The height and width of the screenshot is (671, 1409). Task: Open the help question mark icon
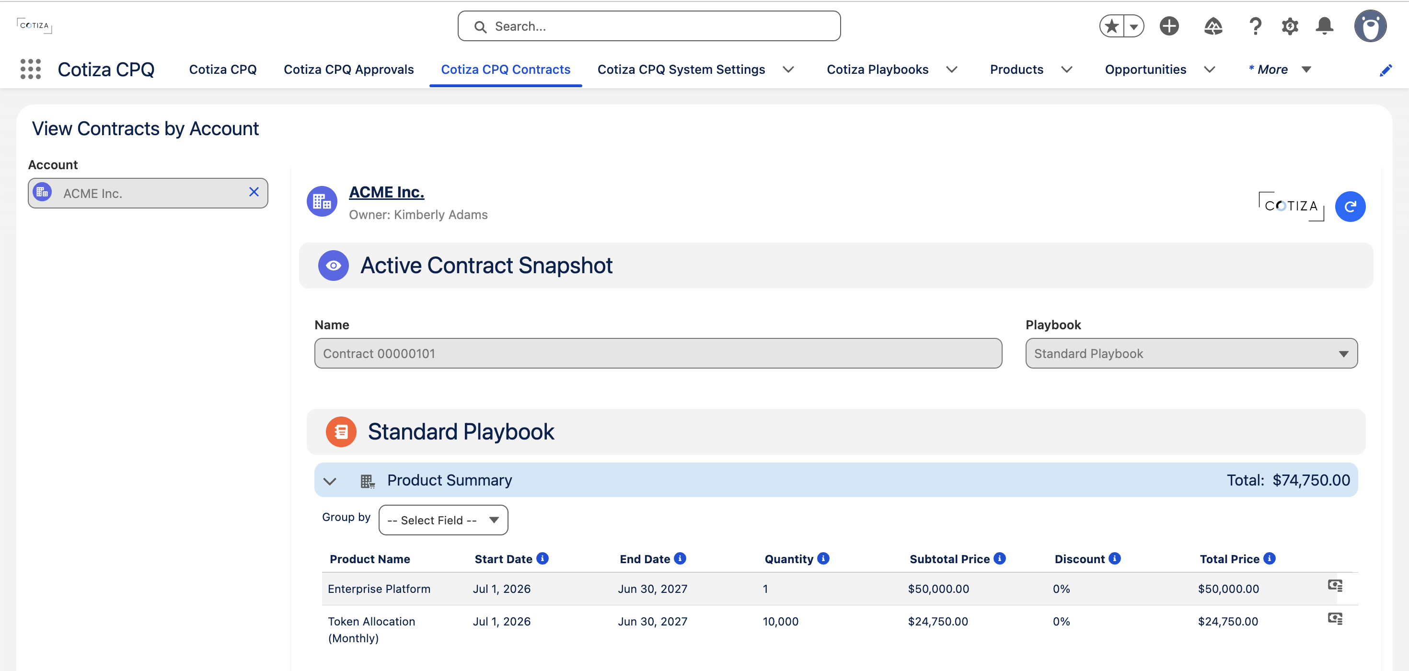point(1255,26)
